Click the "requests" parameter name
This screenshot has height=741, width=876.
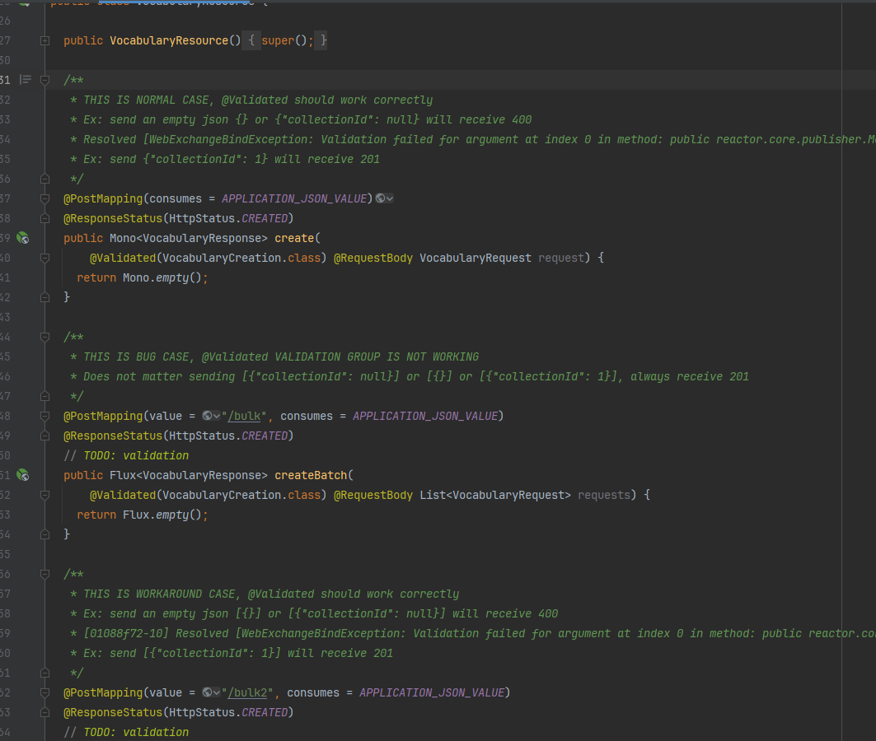[604, 495]
